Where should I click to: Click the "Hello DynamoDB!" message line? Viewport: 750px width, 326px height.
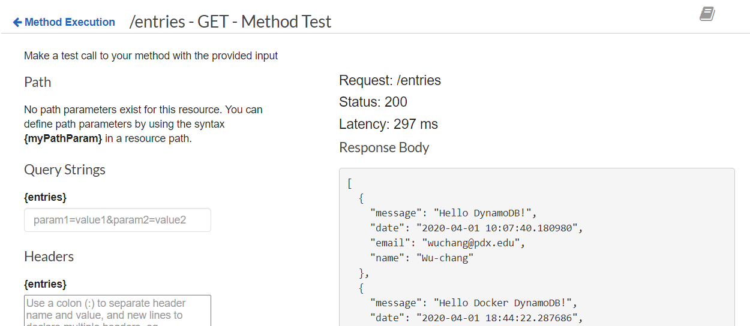(454, 213)
